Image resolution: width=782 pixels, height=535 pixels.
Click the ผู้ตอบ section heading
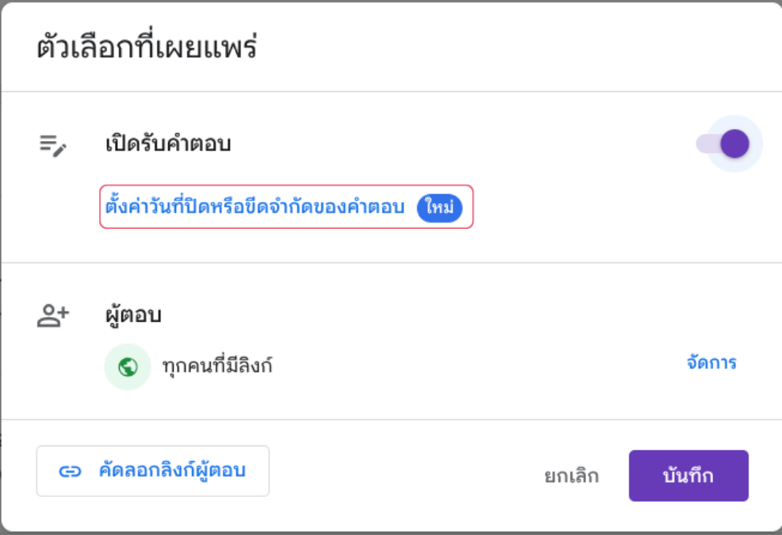click(133, 315)
